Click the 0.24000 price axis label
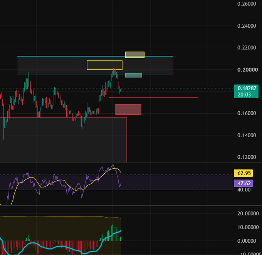 click(x=247, y=26)
